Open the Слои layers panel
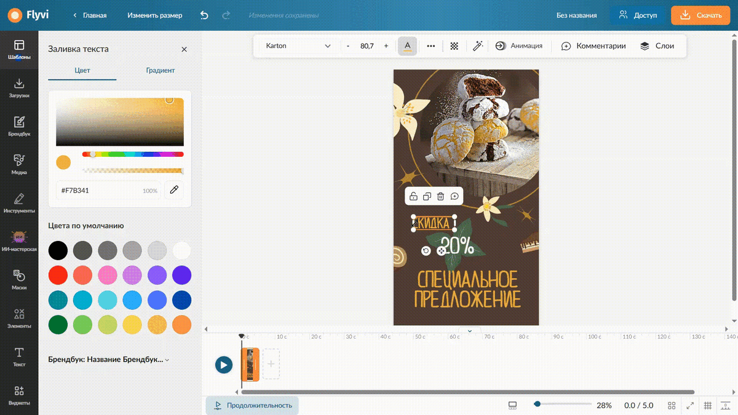Image resolution: width=738 pixels, height=415 pixels. 657,46
